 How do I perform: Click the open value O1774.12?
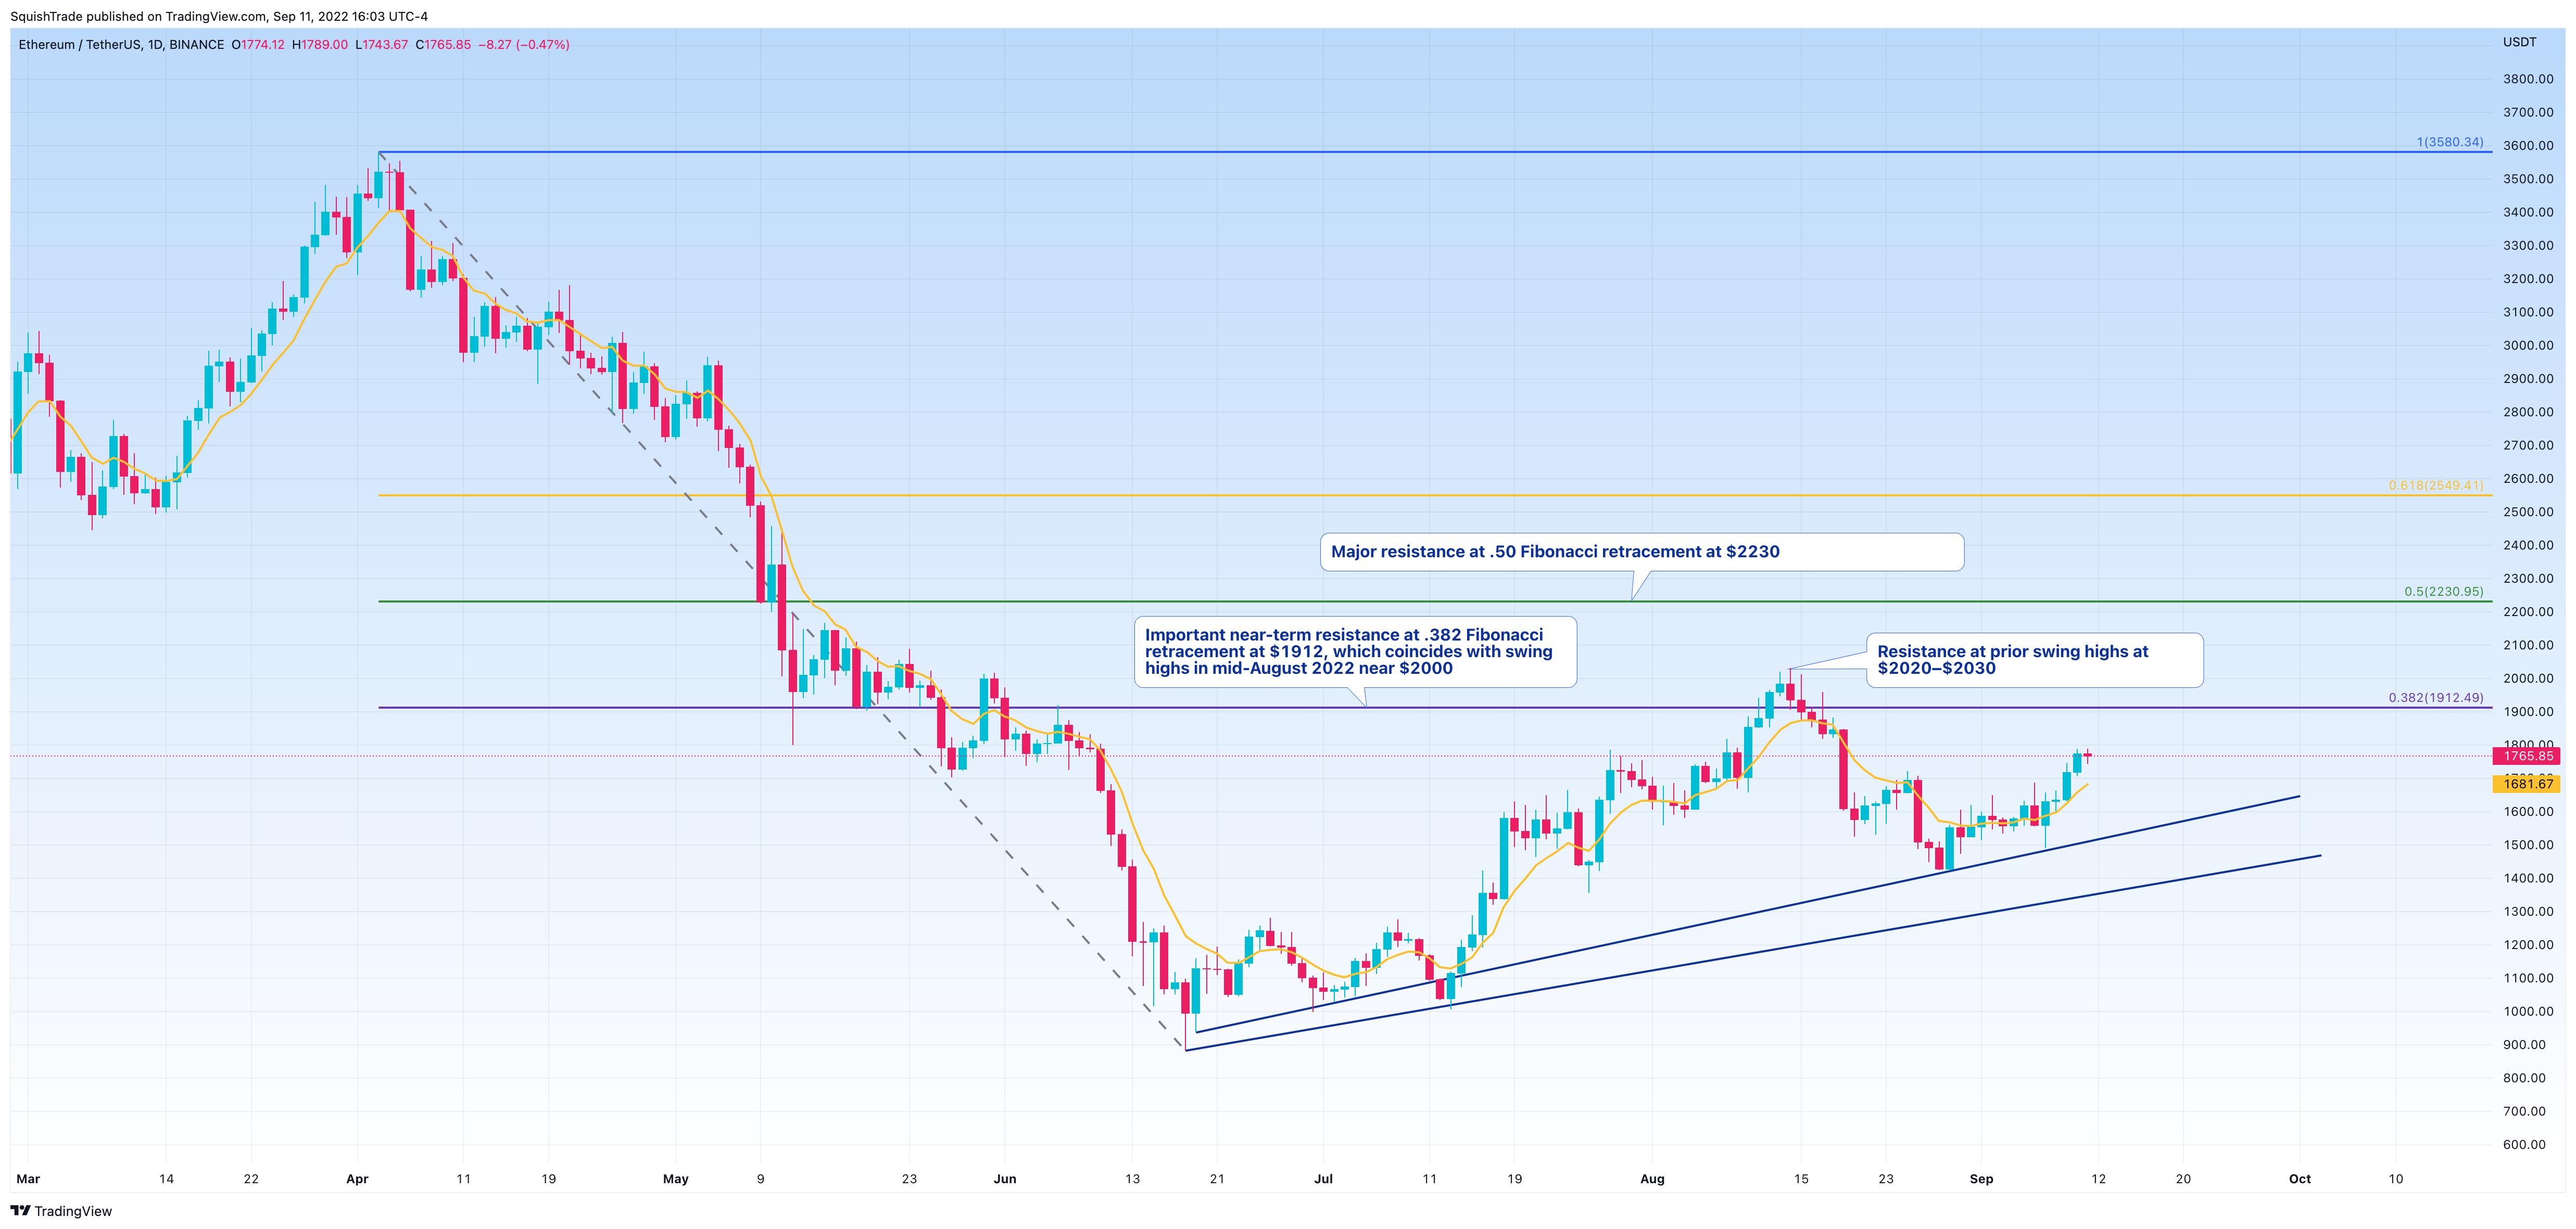(x=258, y=45)
